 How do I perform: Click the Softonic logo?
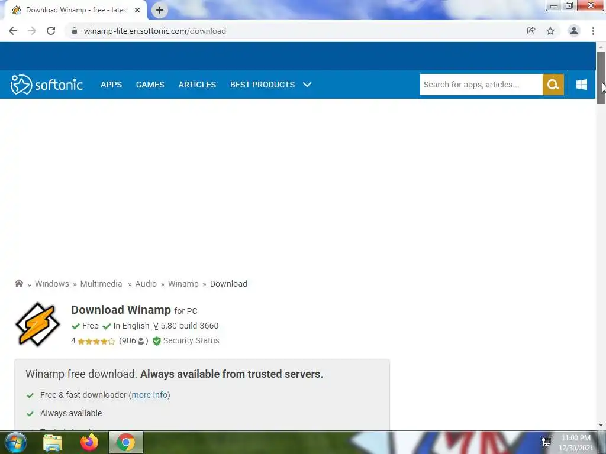(x=46, y=85)
